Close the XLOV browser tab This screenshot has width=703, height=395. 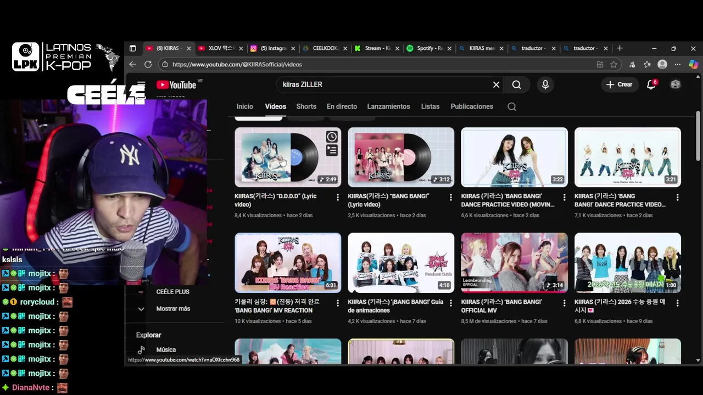pos(241,48)
